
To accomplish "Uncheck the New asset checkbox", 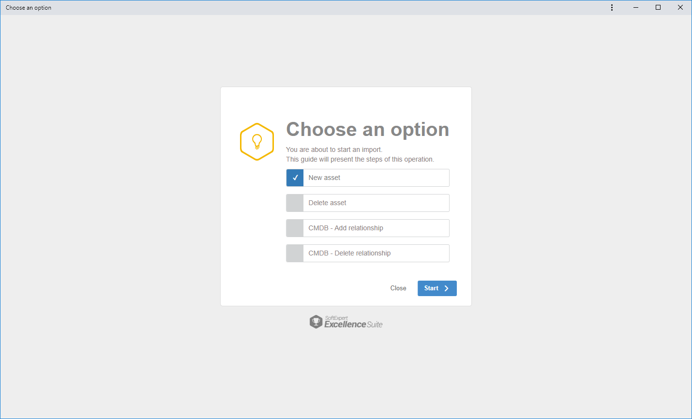I will tap(295, 178).
